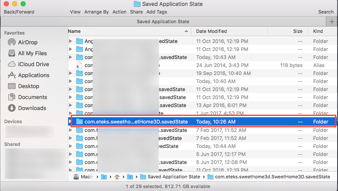Open Downloads in the sidebar
This screenshot has height=191, width=338.
(x=27, y=108)
